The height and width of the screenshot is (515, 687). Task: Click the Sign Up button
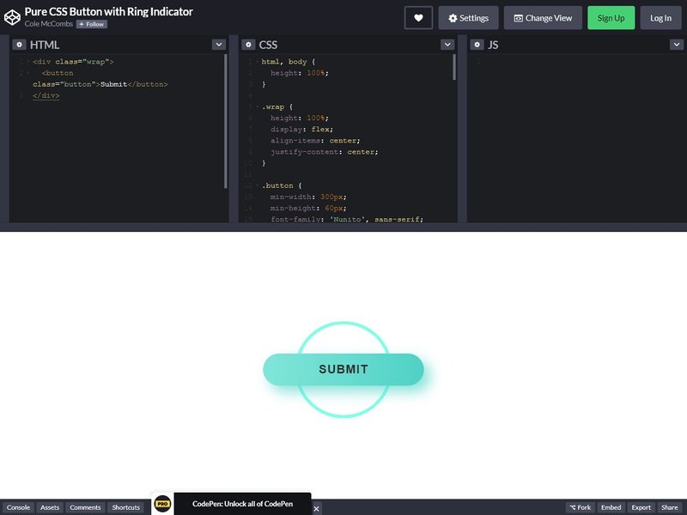611,17
